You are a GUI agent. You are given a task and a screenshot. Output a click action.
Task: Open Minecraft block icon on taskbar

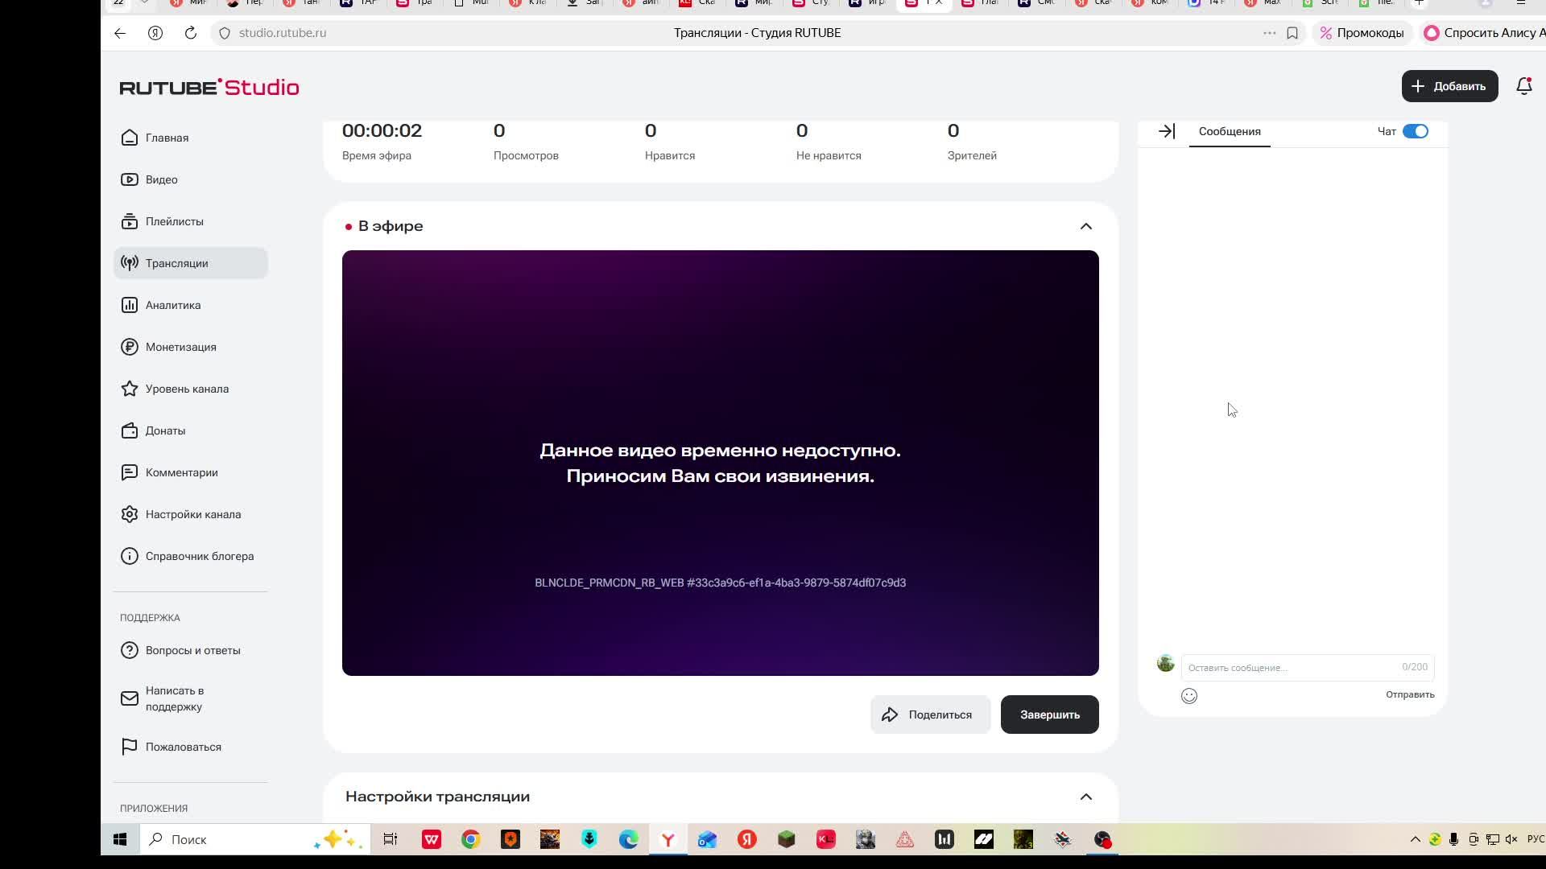pos(787,839)
